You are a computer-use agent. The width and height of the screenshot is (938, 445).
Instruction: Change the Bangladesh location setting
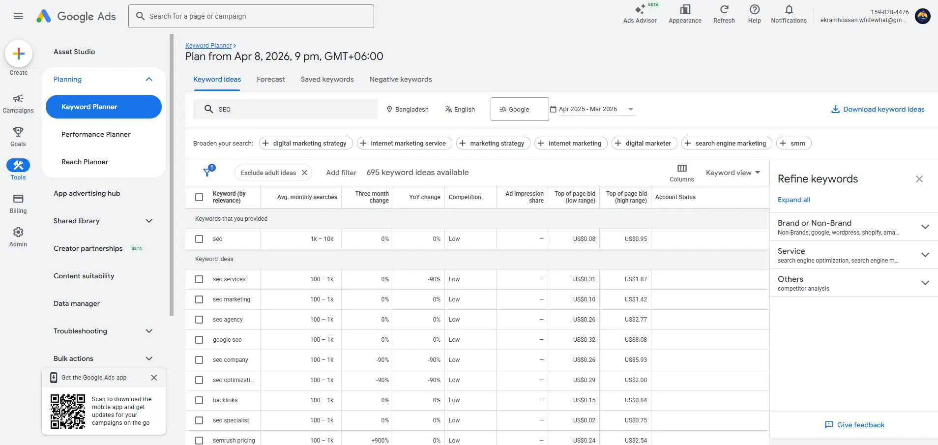coord(408,109)
